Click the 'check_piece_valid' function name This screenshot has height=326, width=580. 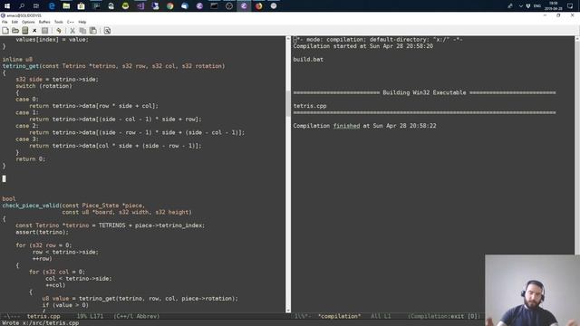click(31, 206)
